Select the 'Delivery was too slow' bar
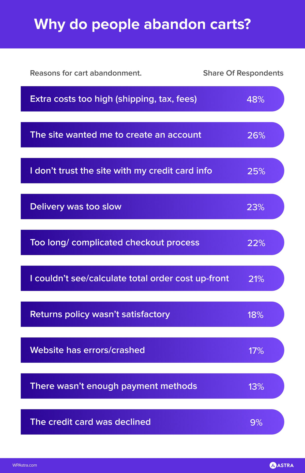Screen dimensions: 305x473 click(x=152, y=206)
